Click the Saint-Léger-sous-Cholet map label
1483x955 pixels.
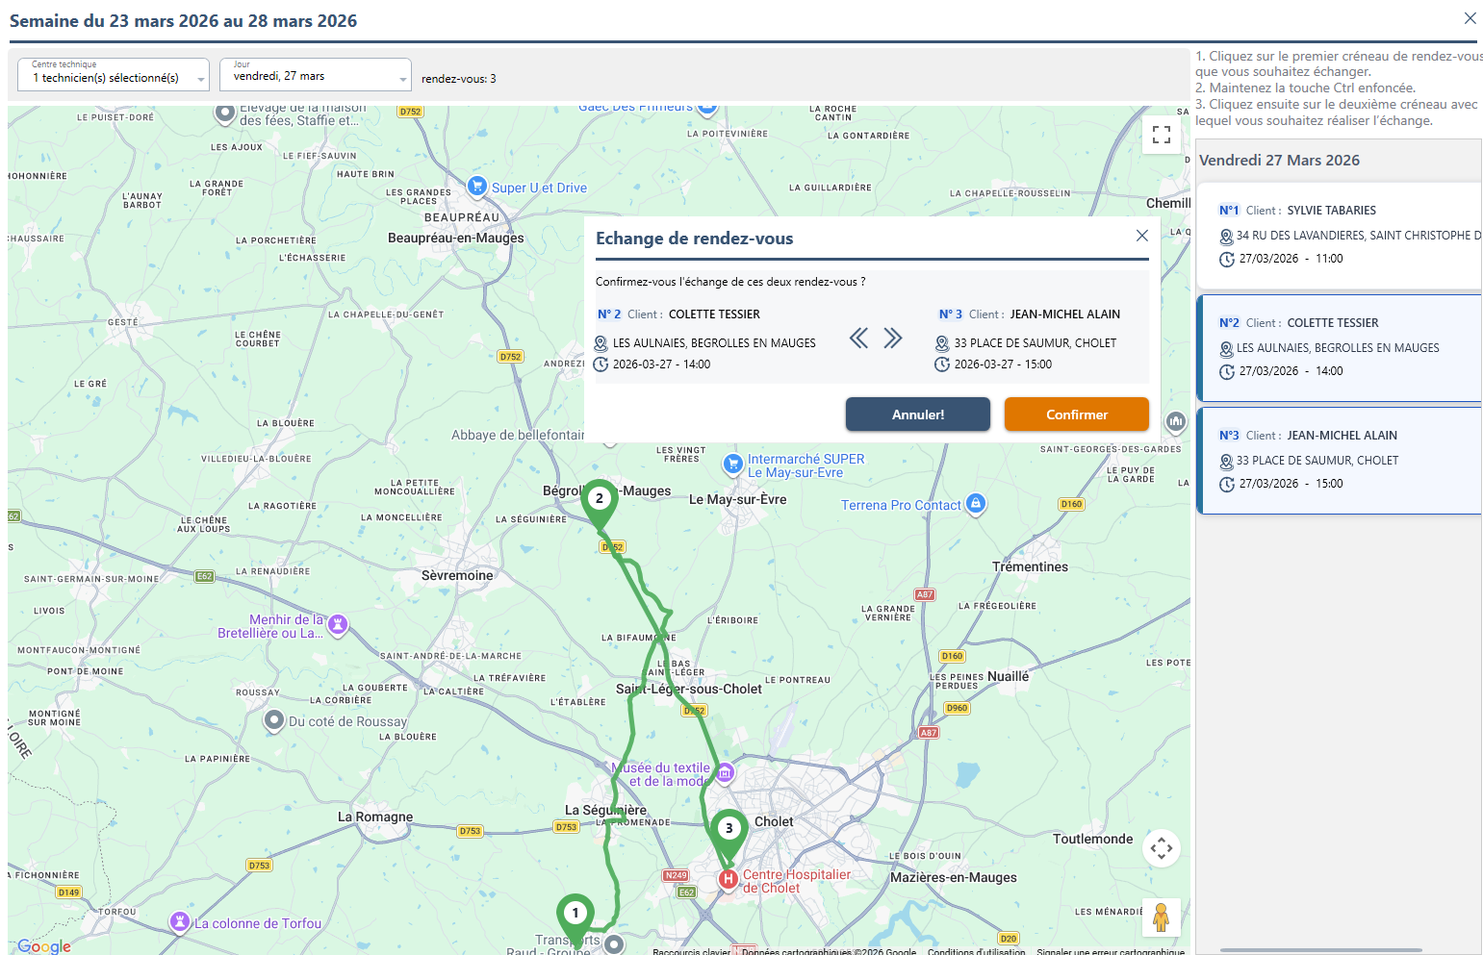[x=689, y=689]
